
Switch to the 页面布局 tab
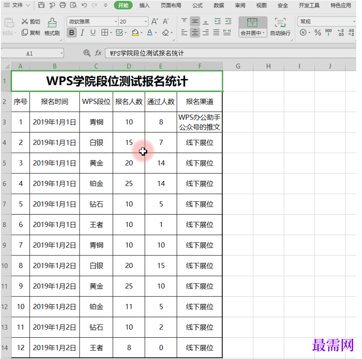171,5
